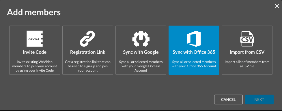Click the ABC123 notebook icon
Viewport: 282px width, 111px height.
(x=35, y=39)
